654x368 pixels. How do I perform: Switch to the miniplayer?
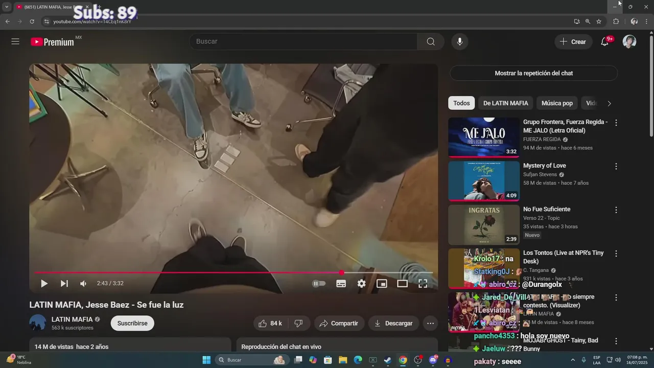click(382, 283)
